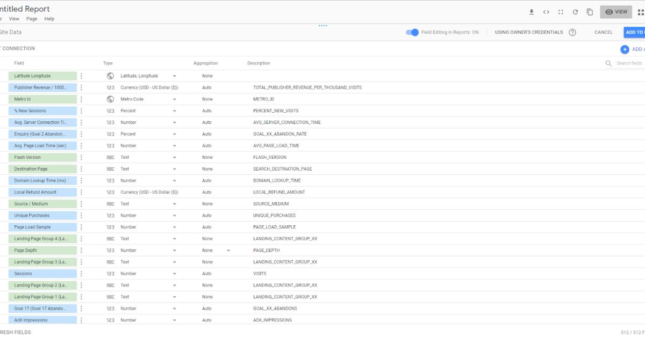Click the Search fields input
This screenshot has height=338, width=645.
[629, 63]
